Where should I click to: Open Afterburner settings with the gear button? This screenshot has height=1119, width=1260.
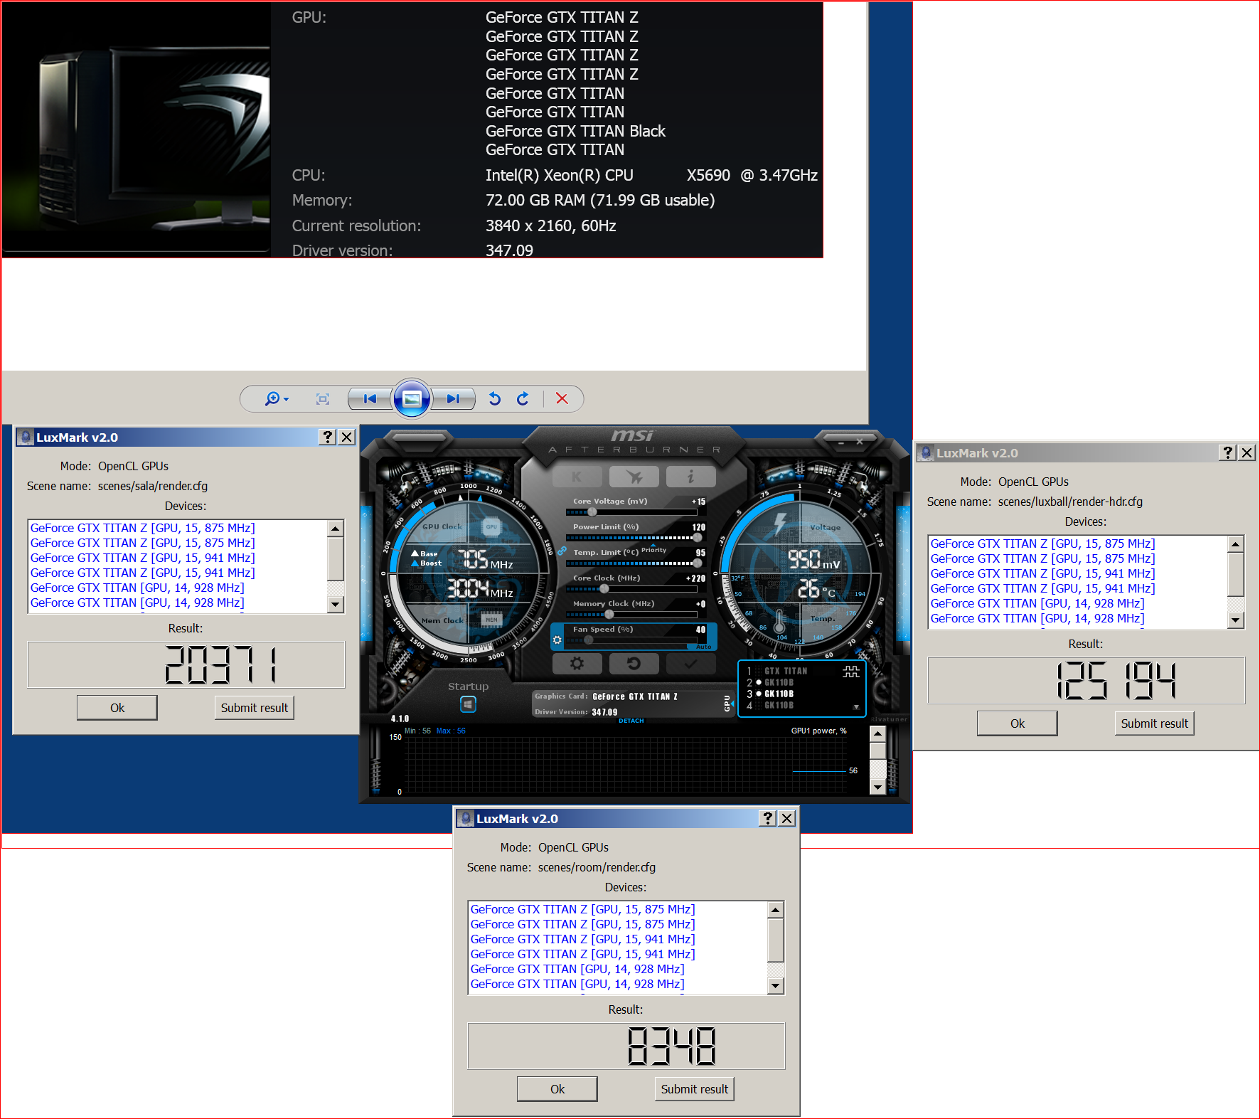pyautogui.click(x=577, y=664)
